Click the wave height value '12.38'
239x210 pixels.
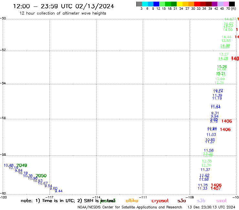coord(207,161)
